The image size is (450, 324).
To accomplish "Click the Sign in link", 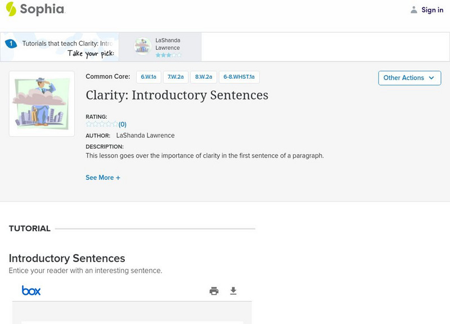I will pos(432,10).
